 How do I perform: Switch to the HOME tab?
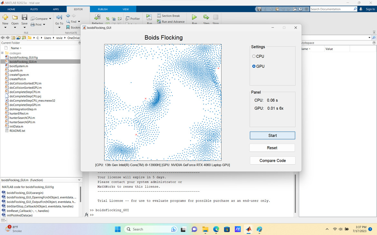point(11,9)
